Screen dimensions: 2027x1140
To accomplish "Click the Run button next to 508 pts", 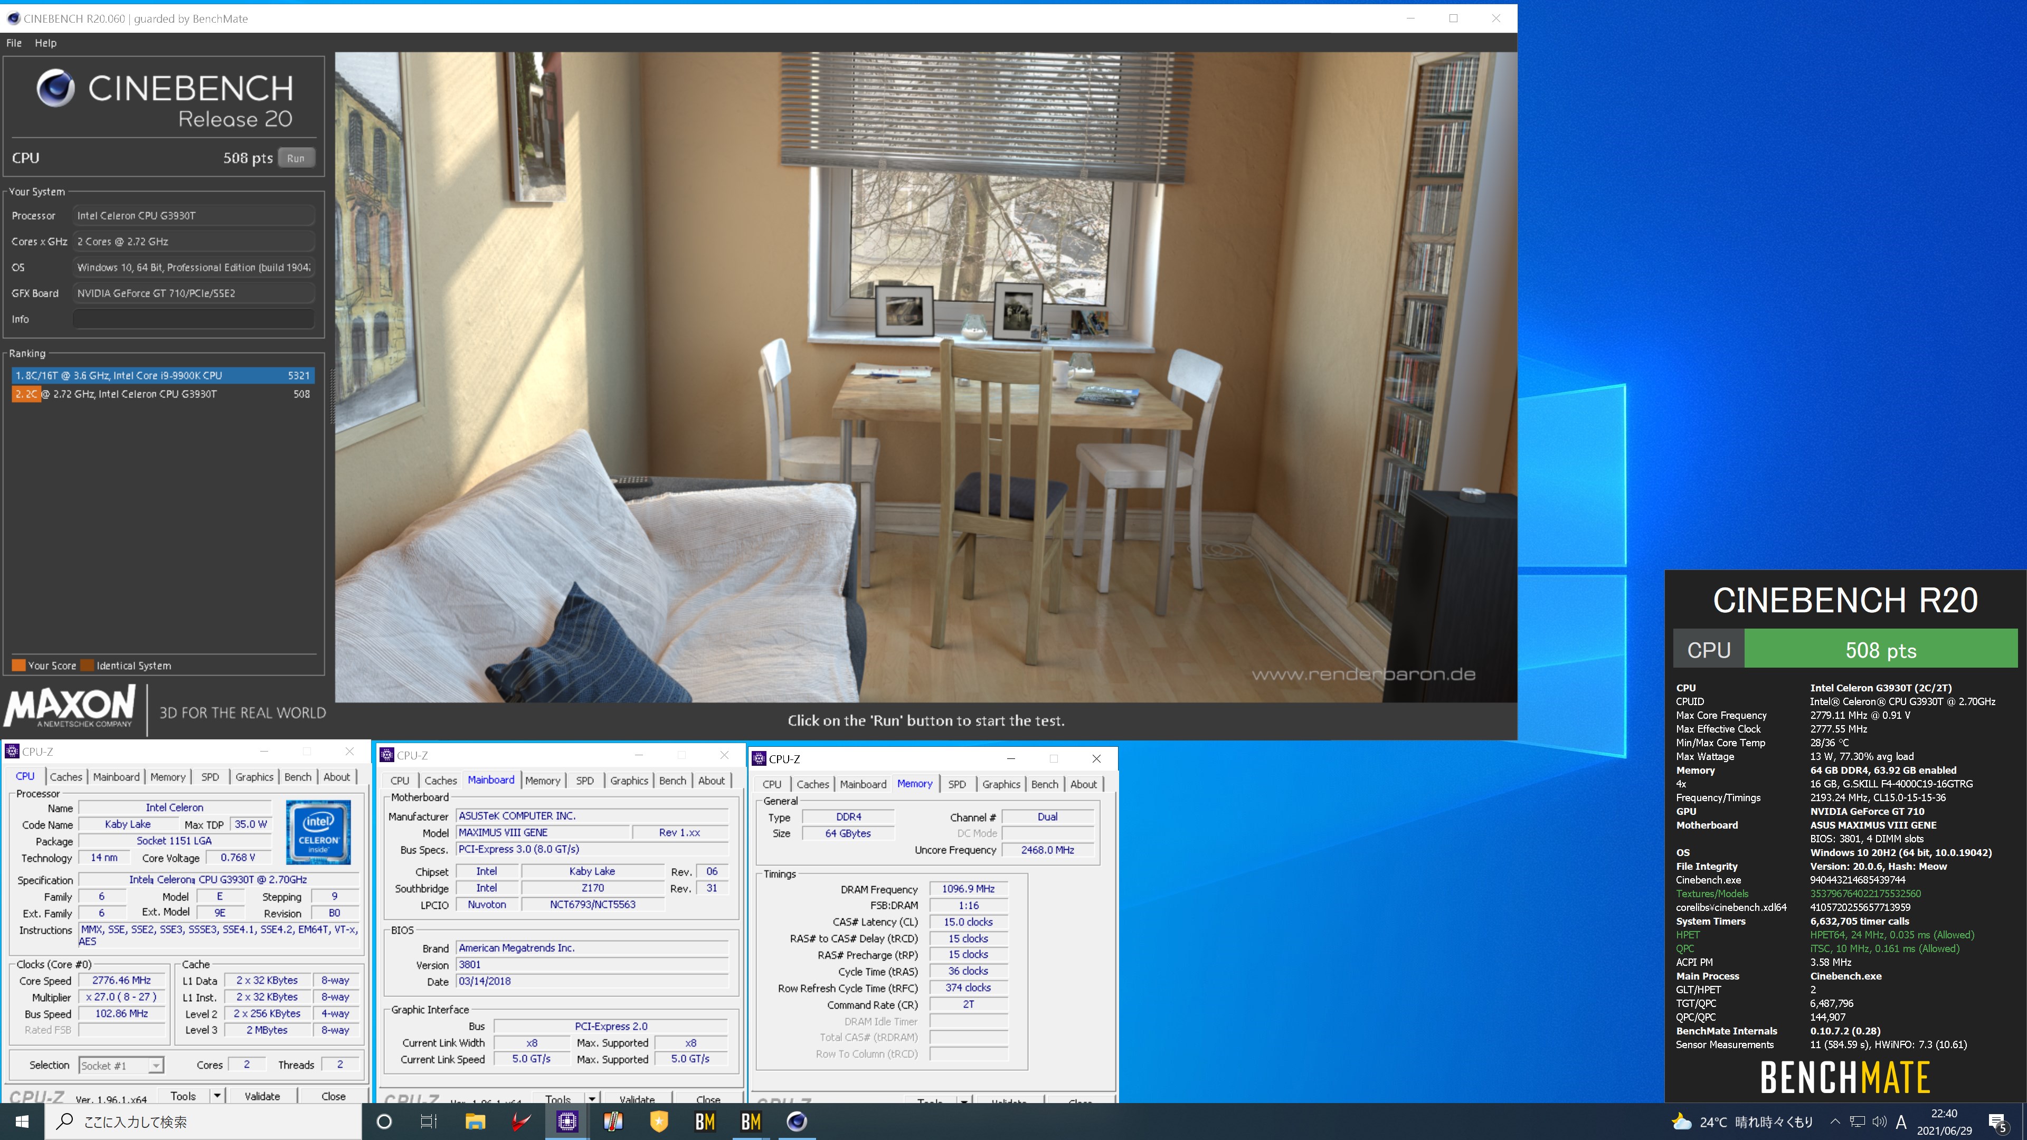I will 296,158.
